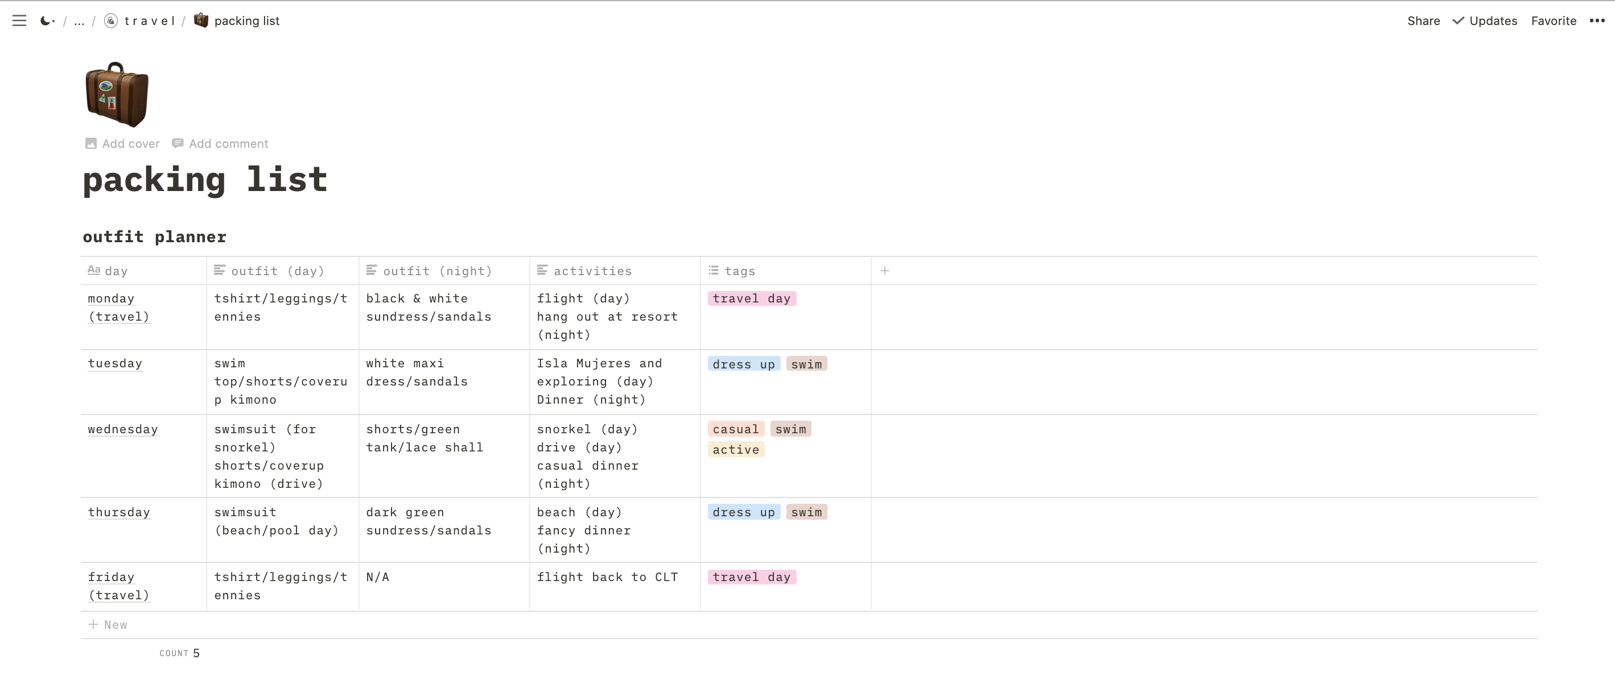Click Favorite in the top bar
The image size is (1615, 680).
click(1553, 20)
